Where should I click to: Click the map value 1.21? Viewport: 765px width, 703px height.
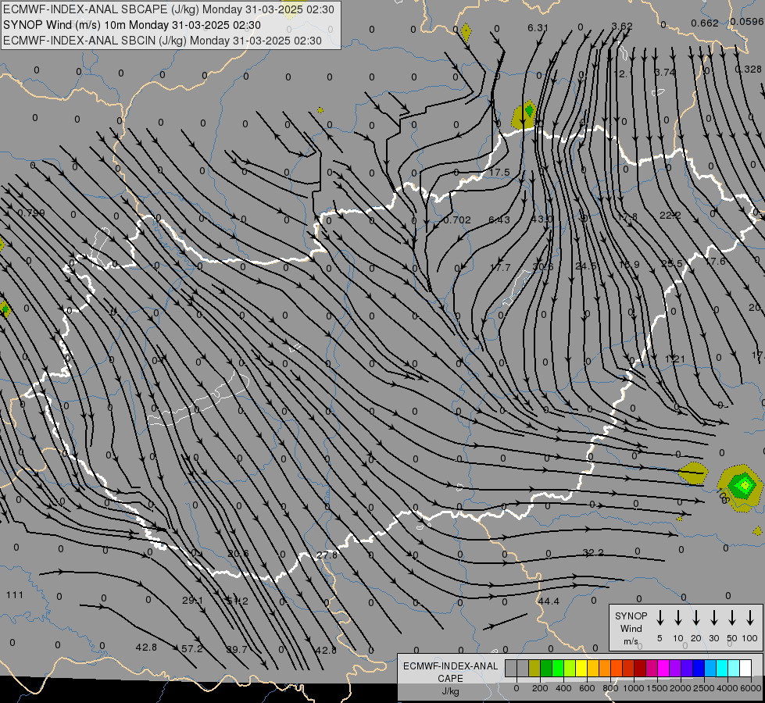674,359
